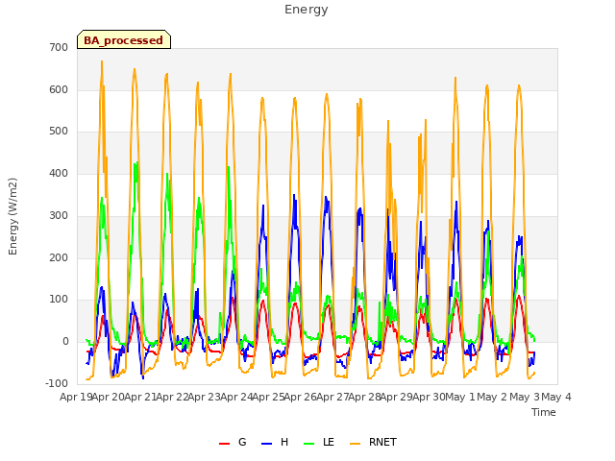Image resolution: width=615 pixels, height=461 pixels.
Task: Click the -100 y-axis tick label
Action: (x=57, y=383)
